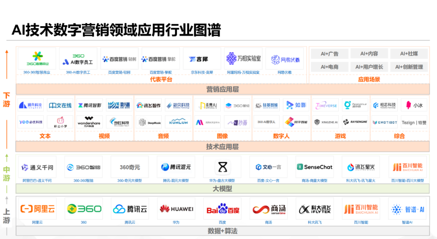Click the AI+广告 scenario tag
The image size is (437, 239).
click(x=329, y=54)
